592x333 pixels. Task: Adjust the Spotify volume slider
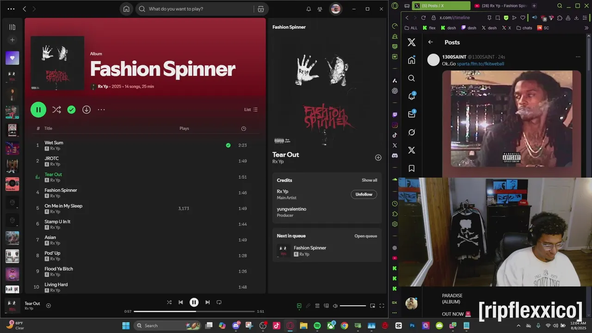click(x=353, y=306)
